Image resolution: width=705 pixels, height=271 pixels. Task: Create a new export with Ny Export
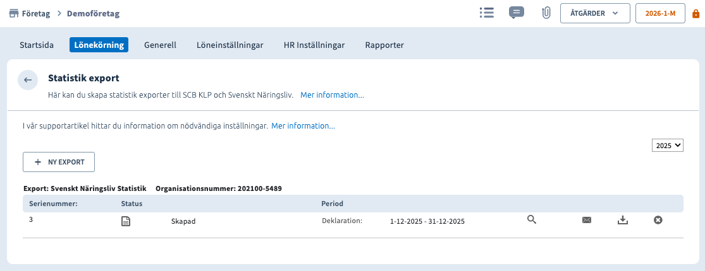coord(59,162)
